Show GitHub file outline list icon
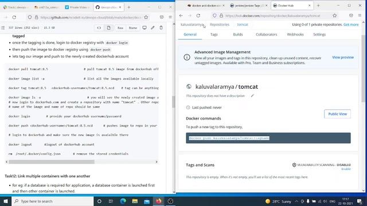This screenshot has height=206, width=367. pyautogui.click(x=3, y=27)
